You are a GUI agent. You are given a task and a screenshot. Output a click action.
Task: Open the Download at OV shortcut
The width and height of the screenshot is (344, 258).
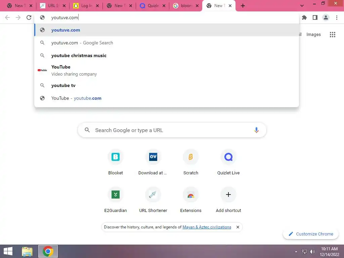(153, 162)
